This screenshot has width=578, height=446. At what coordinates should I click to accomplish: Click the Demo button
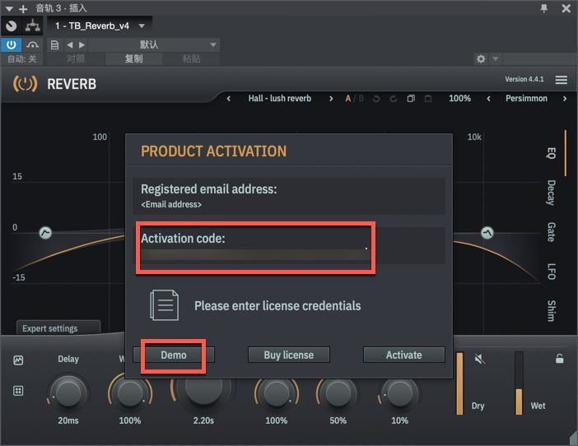click(x=173, y=355)
